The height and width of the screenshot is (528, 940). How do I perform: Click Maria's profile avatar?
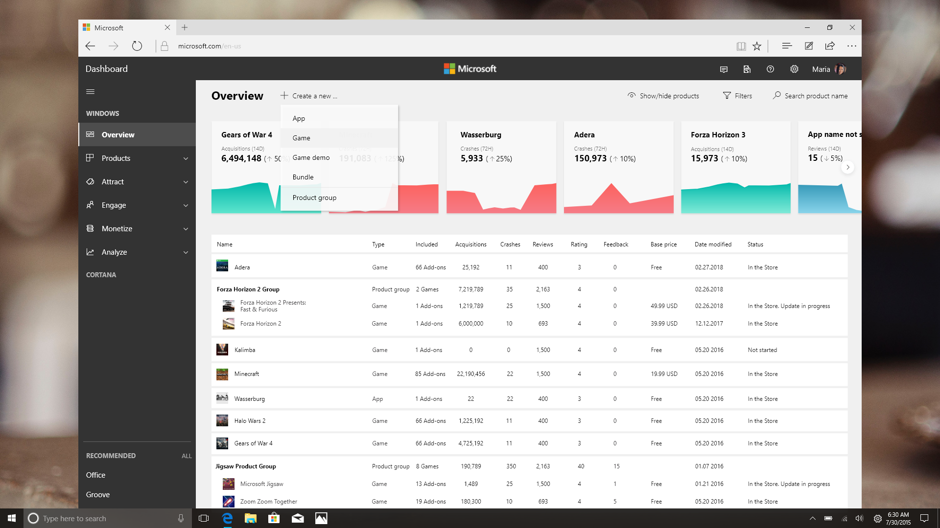(x=840, y=69)
